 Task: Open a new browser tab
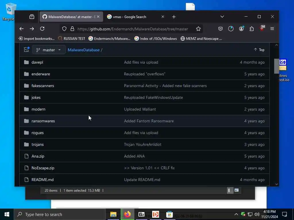[x=174, y=17]
